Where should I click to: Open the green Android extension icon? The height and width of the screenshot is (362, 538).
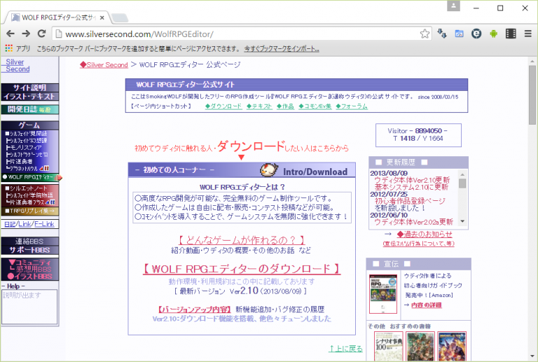[x=493, y=34]
